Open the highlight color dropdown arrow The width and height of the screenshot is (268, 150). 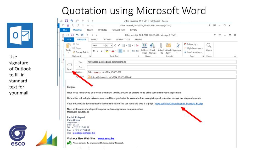(x=110, y=51)
